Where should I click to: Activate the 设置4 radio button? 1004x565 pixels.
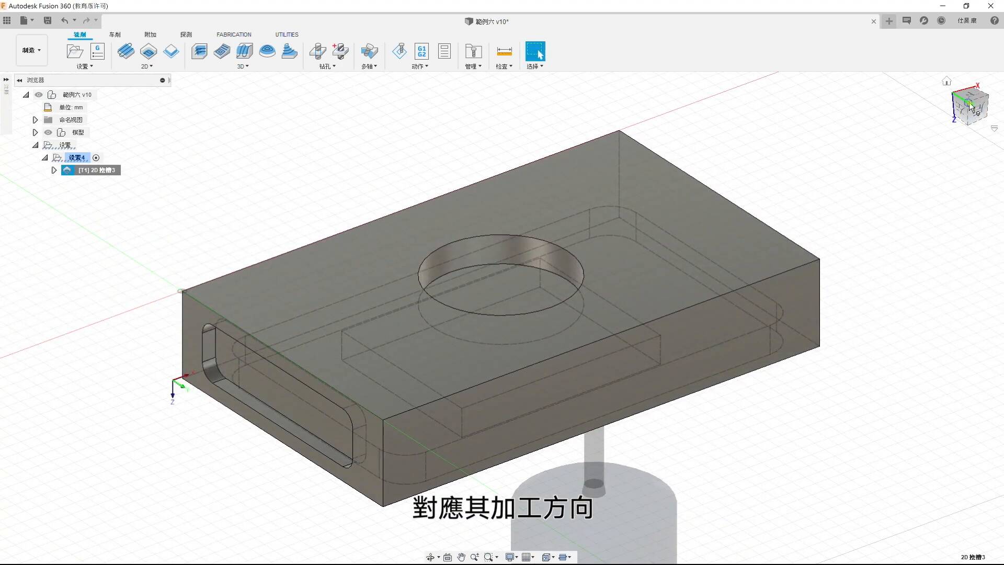(x=96, y=157)
